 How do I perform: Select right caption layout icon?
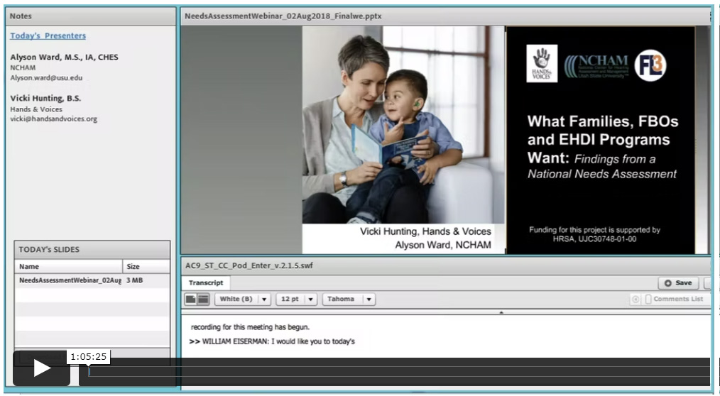pos(203,299)
